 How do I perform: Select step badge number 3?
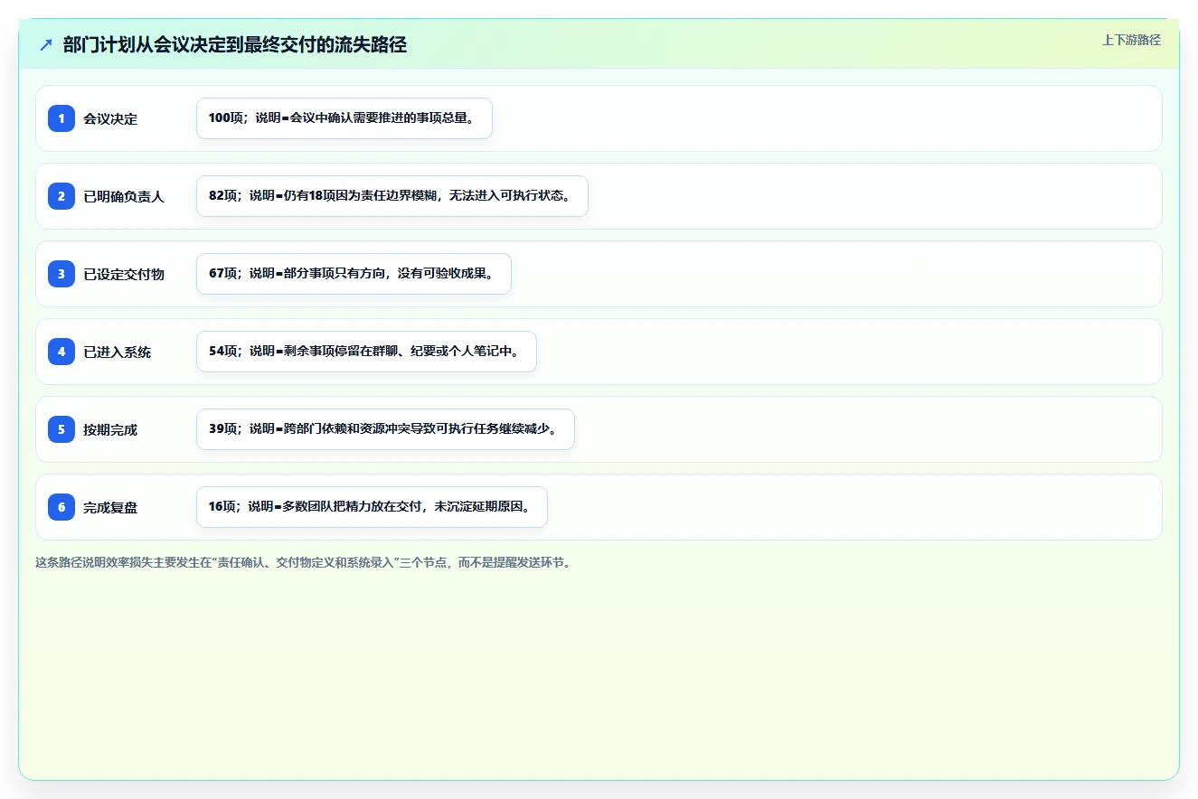point(61,274)
